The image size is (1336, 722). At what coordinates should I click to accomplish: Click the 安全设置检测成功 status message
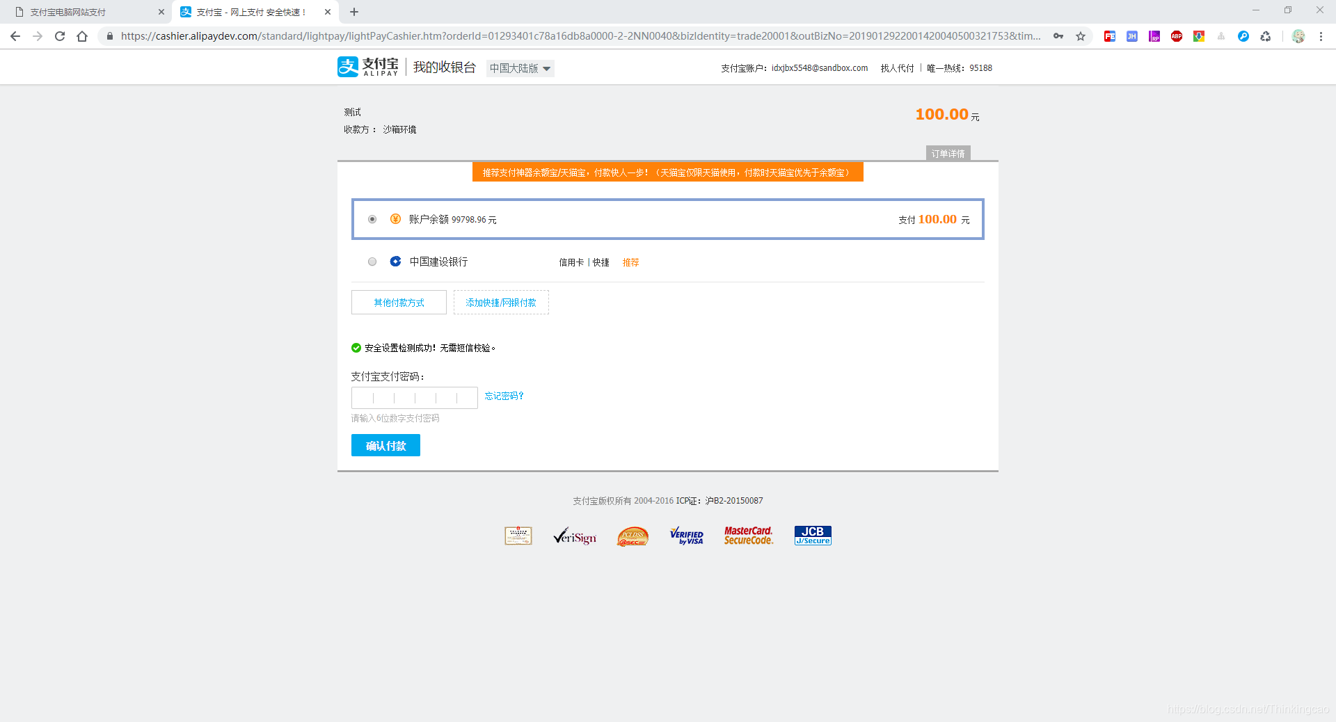pyautogui.click(x=430, y=348)
